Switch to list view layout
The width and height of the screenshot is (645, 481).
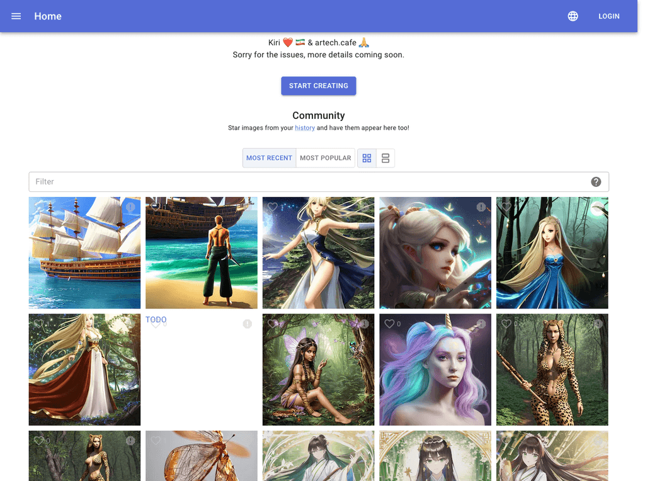[x=385, y=158]
